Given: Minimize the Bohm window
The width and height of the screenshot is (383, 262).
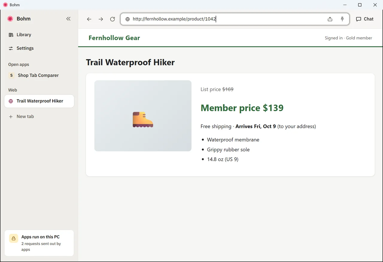Looking at the screenshot, I should click(x=345, y=5).
